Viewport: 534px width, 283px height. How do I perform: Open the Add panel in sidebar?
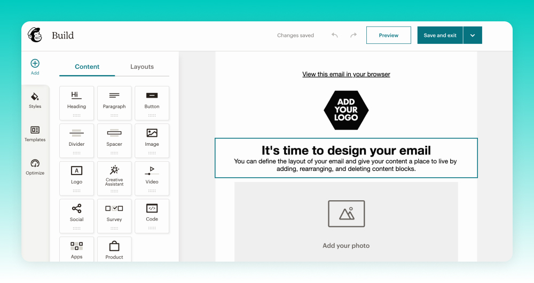click(35, 67)
